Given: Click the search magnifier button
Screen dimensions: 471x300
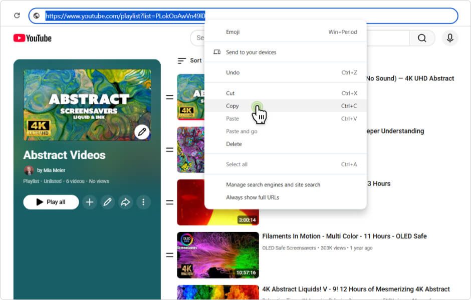Looking at the screenshot, I should coord(422,38).
